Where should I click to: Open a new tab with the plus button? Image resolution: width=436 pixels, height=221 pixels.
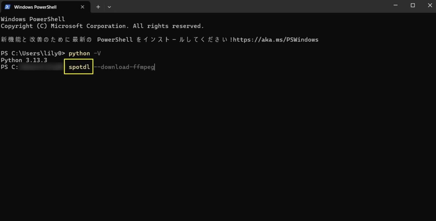[98, 7]
